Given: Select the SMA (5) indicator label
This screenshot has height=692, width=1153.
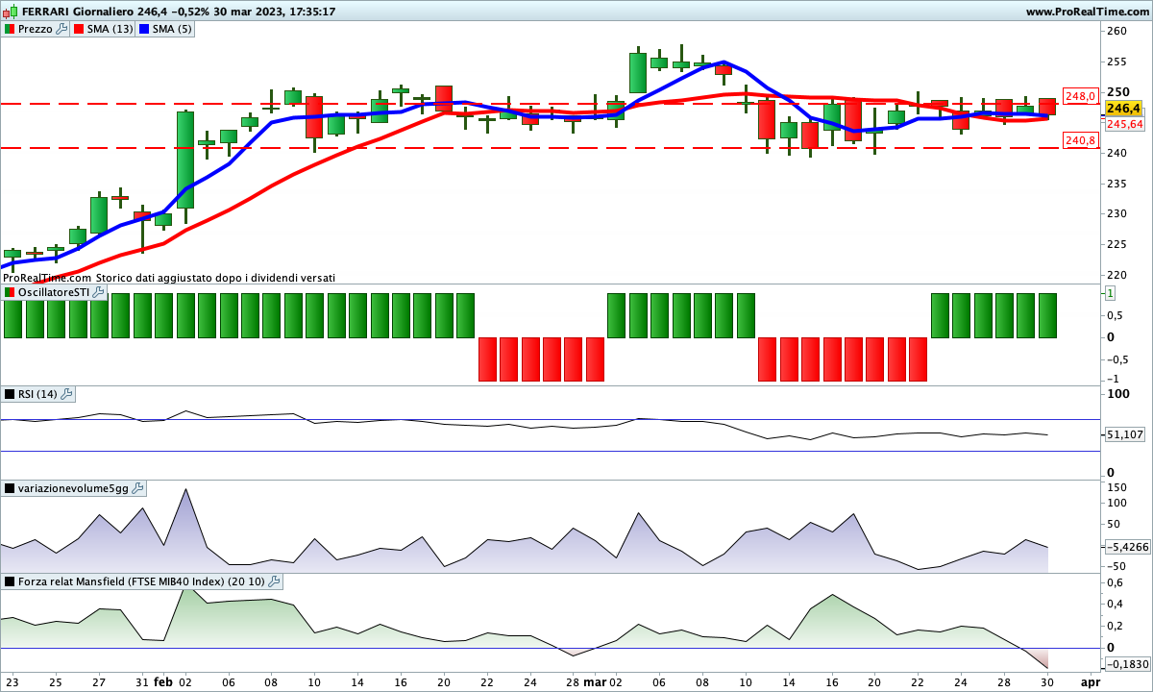Looking at the screenshot, I should (173, 30).
